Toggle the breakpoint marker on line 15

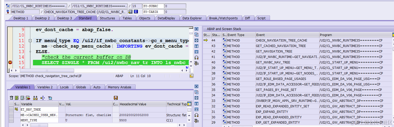tap(10, 62)
